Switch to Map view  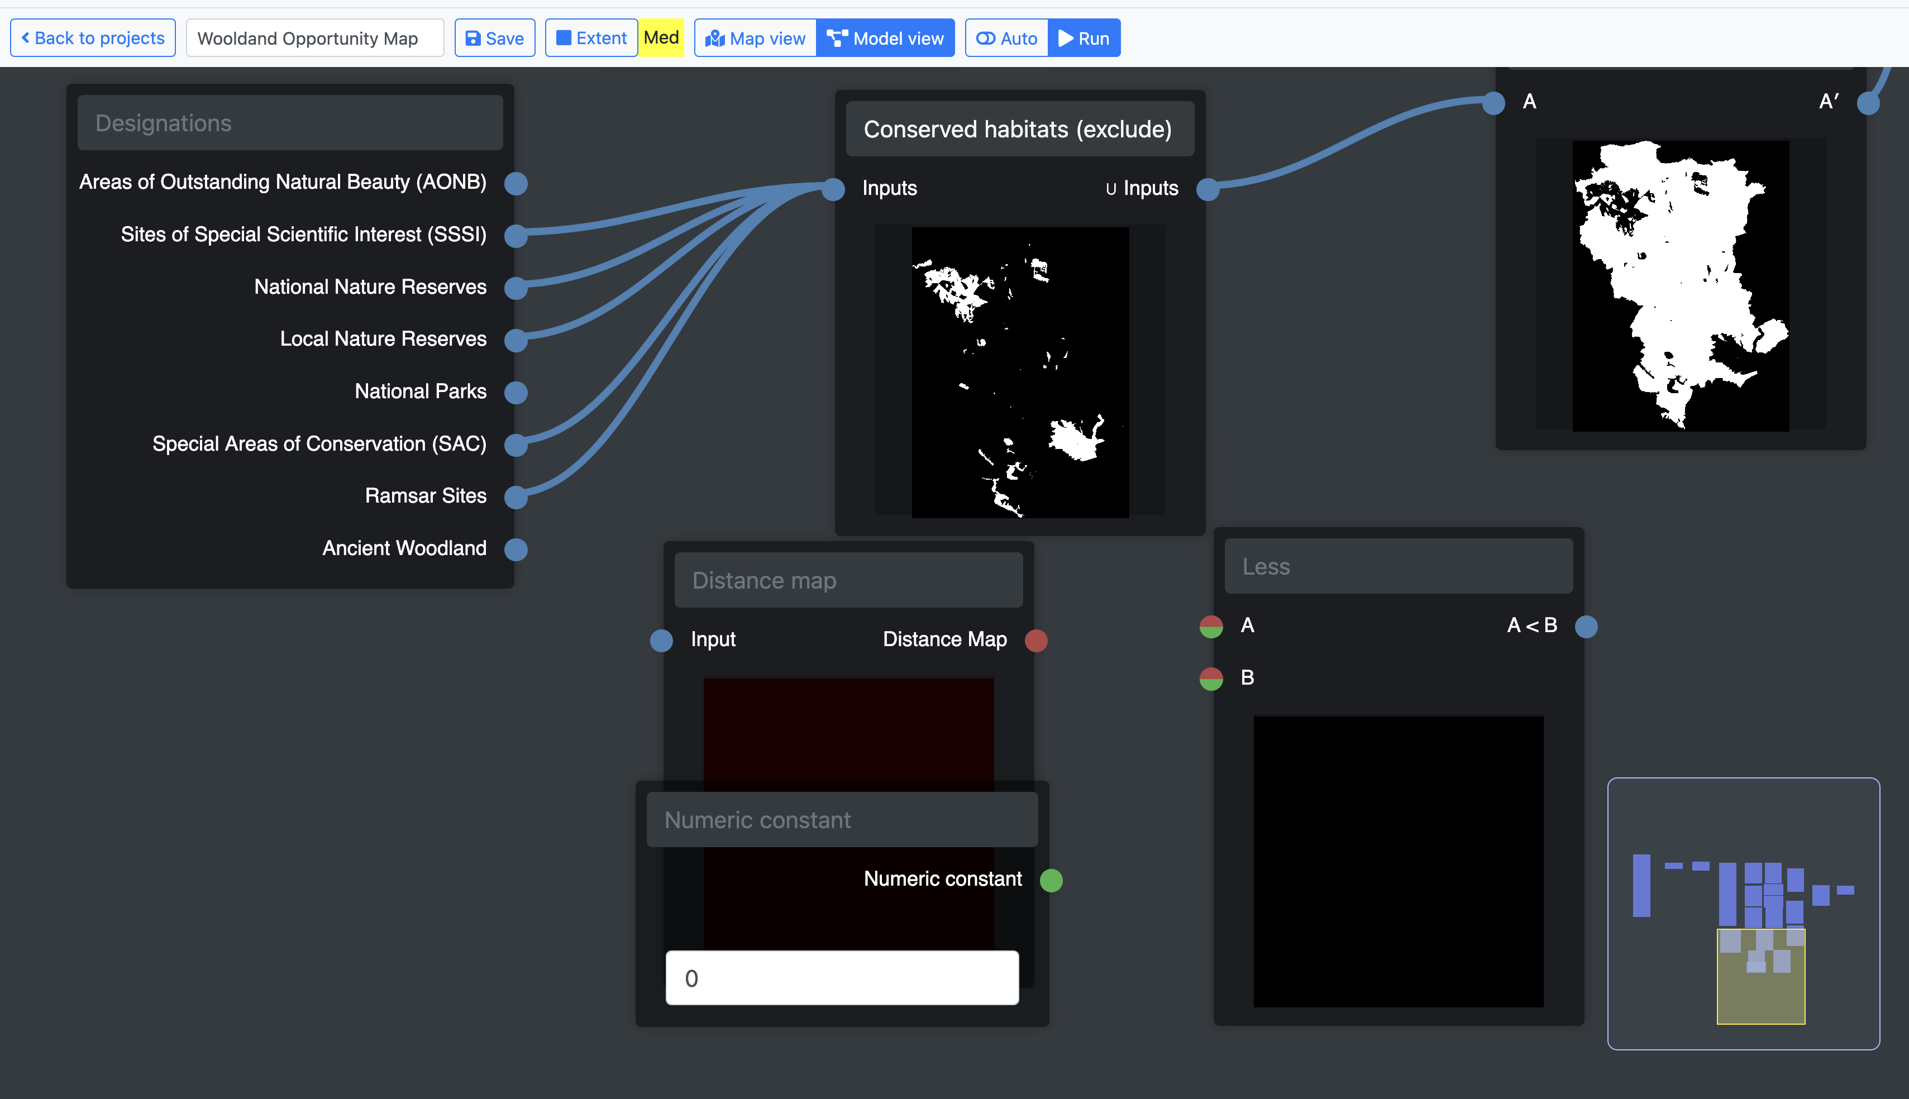tap(755, 39)
